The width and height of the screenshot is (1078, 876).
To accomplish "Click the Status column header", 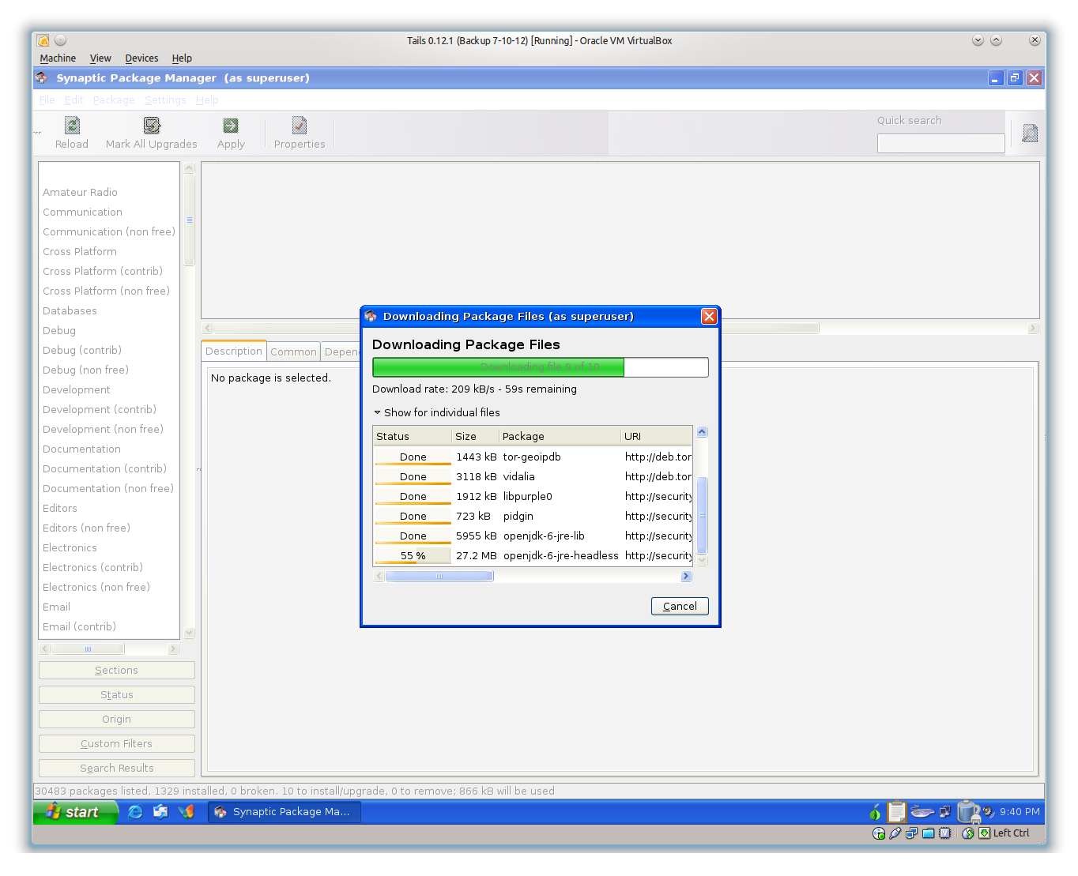I will (x=412, y=437).
